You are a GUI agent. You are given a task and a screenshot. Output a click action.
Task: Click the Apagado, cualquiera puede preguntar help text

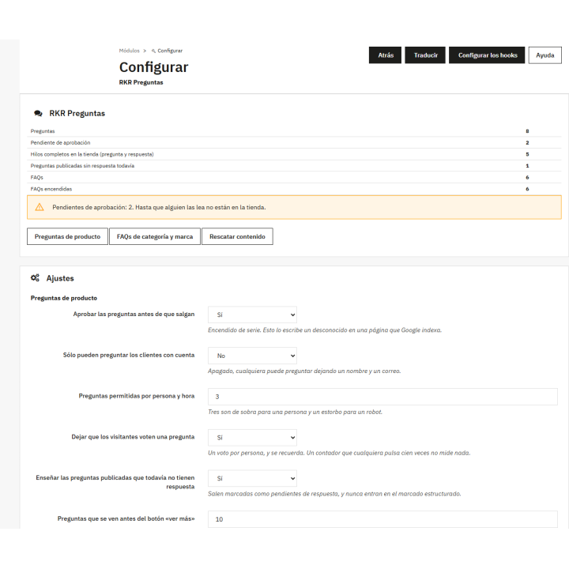click(x=304, y=371)
